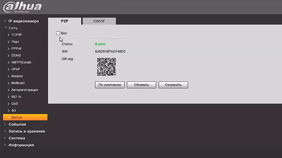
Task: Expand the "События" section triangle
Action: click(x=5, y=124)
